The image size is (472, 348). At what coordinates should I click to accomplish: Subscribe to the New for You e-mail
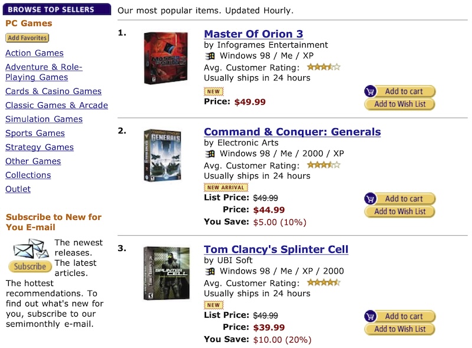tap(30, 266)
